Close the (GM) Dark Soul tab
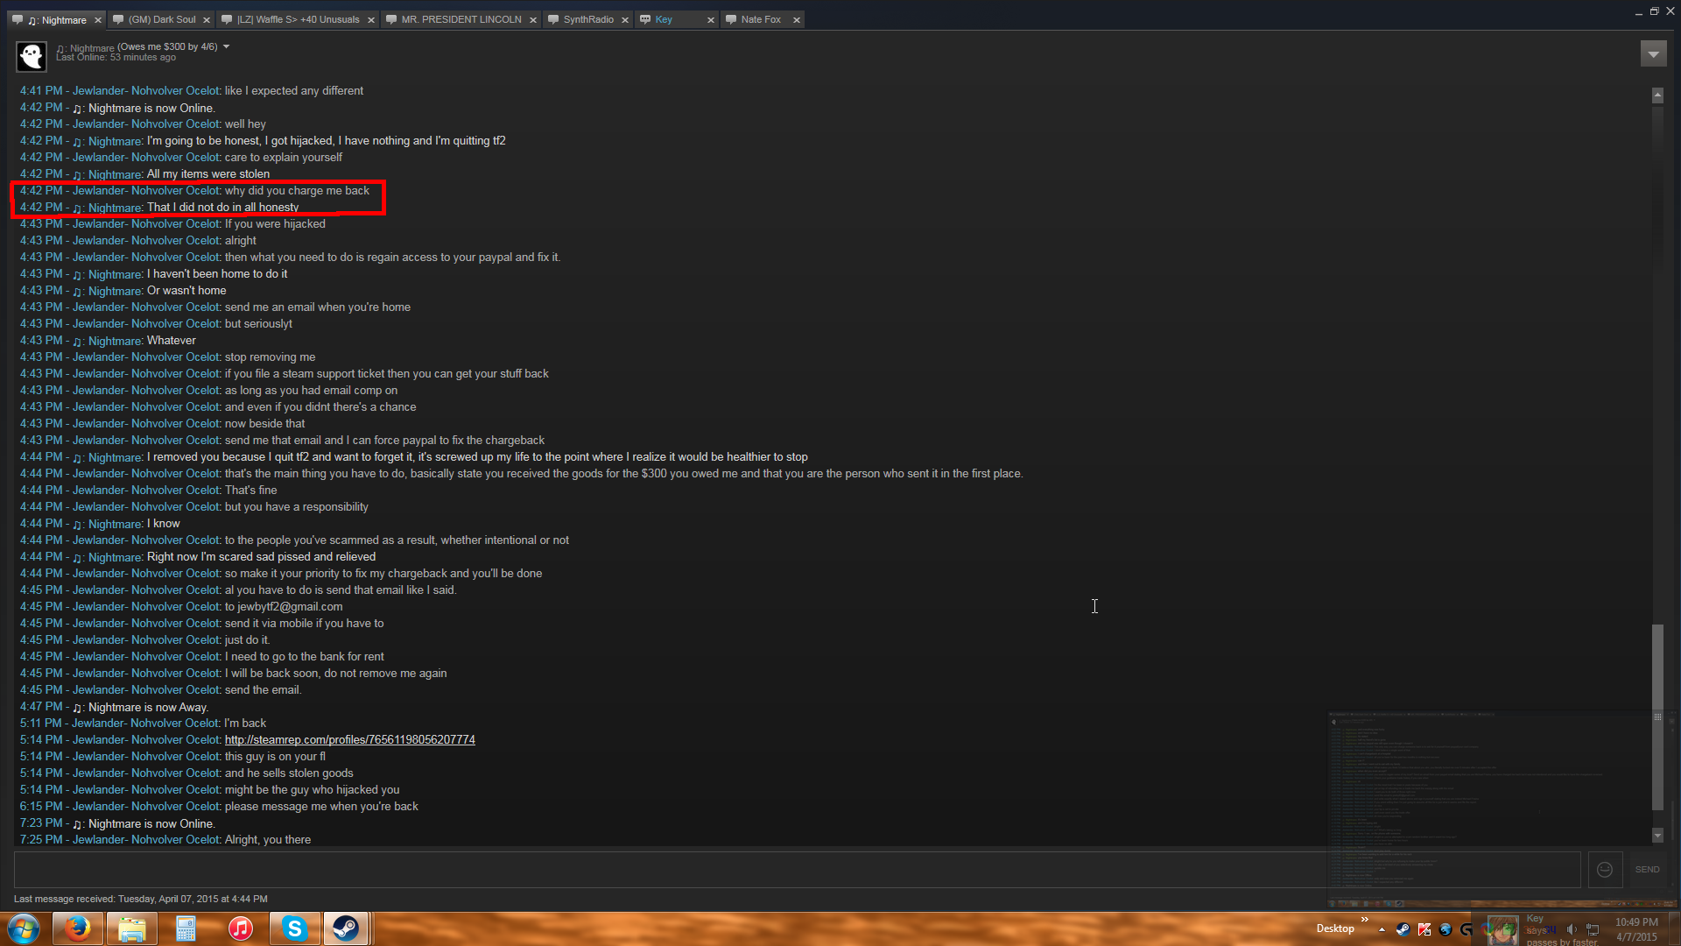Image resolution: width=1681 pixels, height=946 pixels. [x=207, y=20]
